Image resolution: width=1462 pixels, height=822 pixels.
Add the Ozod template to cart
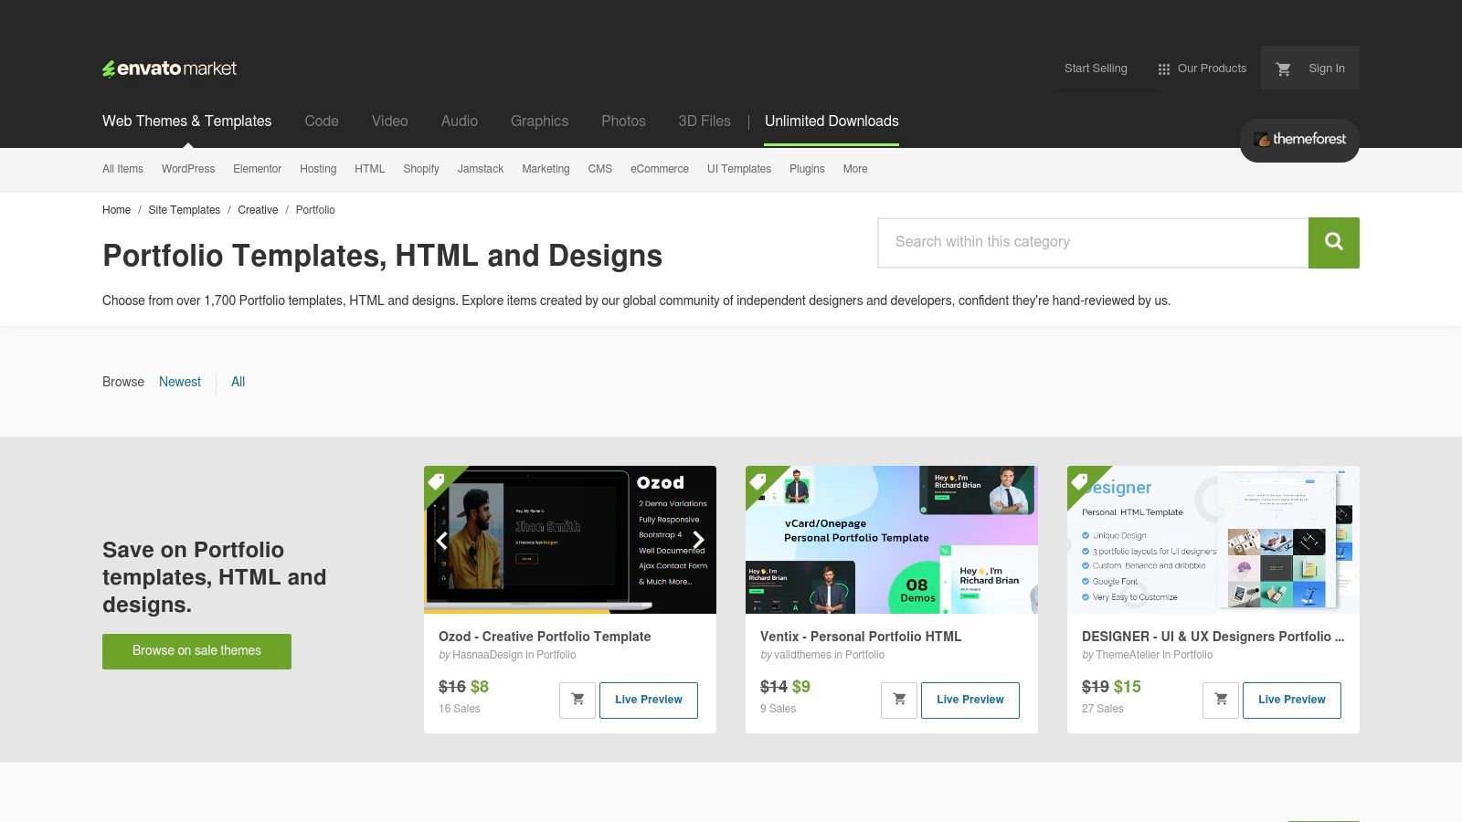coord(577,700)
